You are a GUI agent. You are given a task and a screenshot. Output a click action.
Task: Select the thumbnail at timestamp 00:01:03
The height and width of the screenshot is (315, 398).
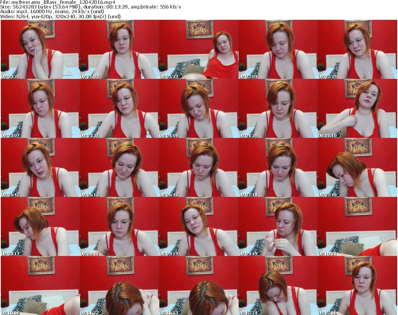120,49
